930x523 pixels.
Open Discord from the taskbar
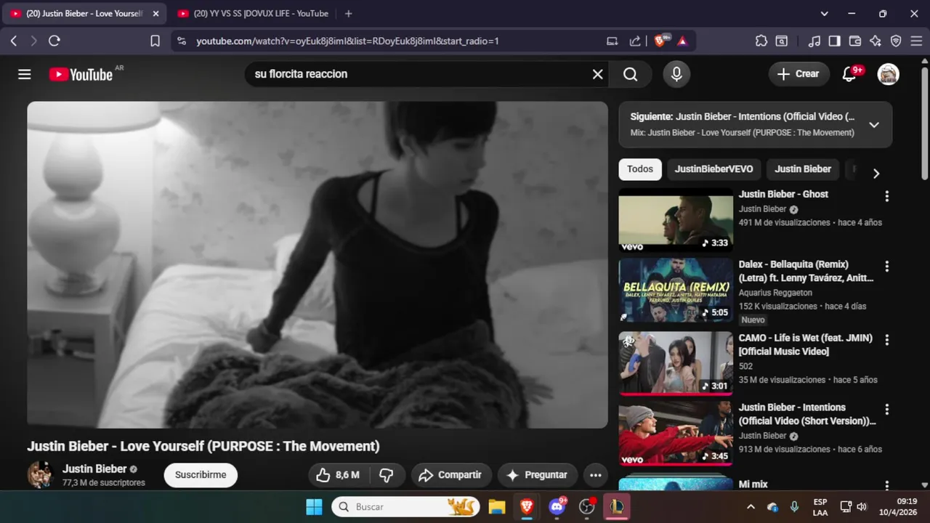[x=557, y=507]
